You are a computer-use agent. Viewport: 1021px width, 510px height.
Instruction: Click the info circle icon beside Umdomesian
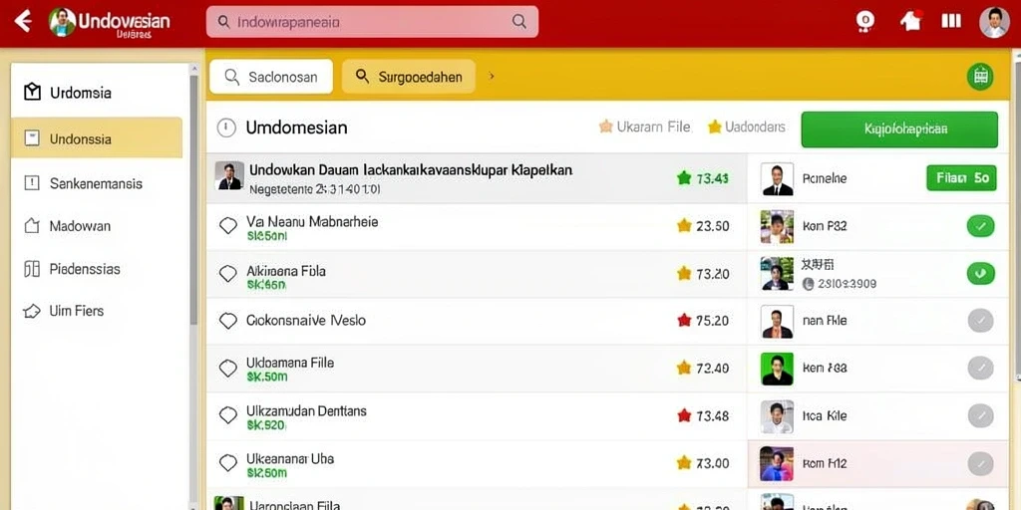(226, 127)
